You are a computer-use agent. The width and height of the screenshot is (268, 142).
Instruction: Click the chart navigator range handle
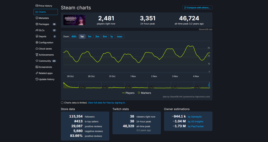(209, 85)
